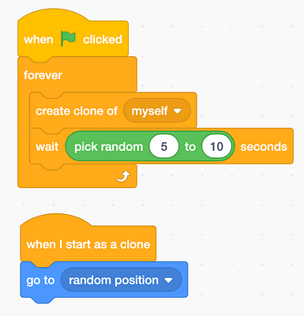
Task: Select the "wait" label on the wait block
Action: coord(47,147)
